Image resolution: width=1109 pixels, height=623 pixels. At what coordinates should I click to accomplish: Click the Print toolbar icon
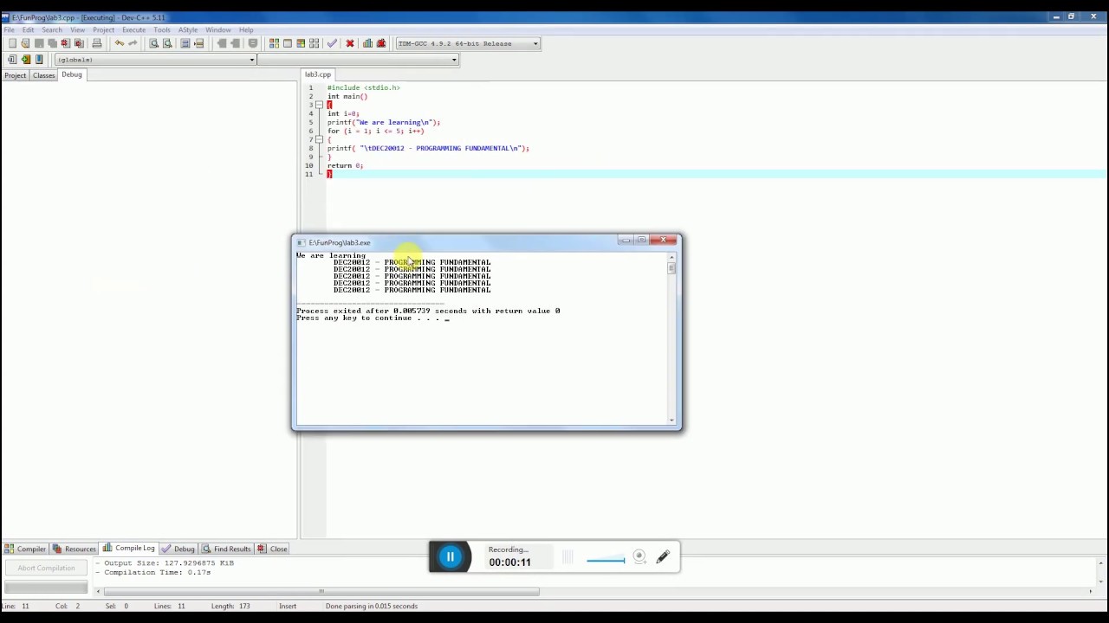pyautogui.click(x=97, y=43)
